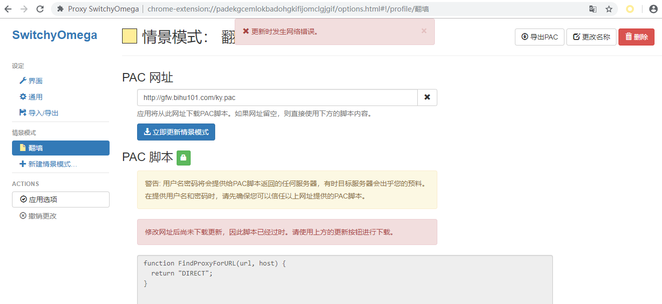This screenshot has height=304, width=662.
Task: Click inside the PAC script text area
Action: 345,279
